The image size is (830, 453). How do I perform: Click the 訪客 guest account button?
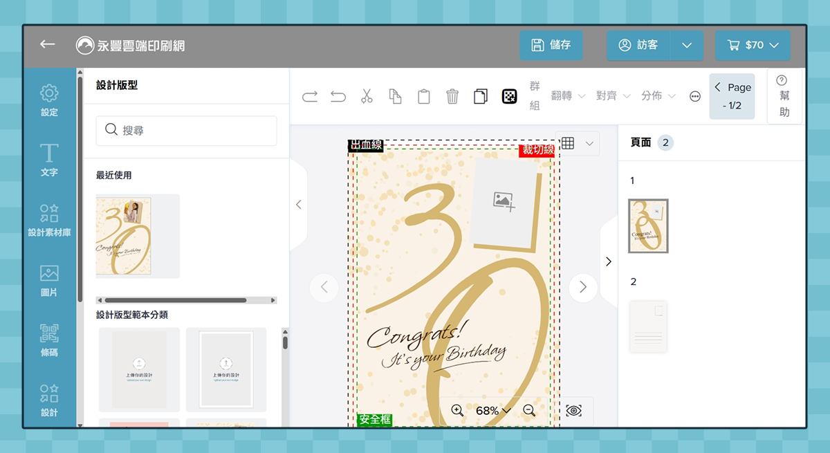pos(638,45)
